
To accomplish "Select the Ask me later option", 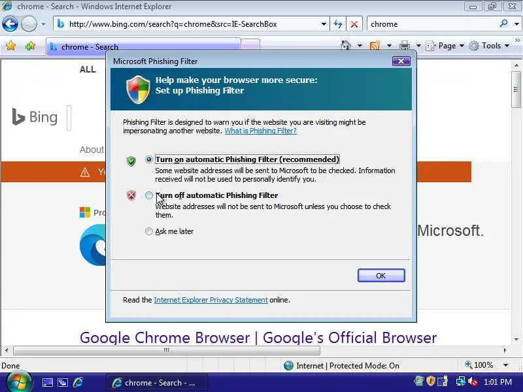I will coord(149,231).
